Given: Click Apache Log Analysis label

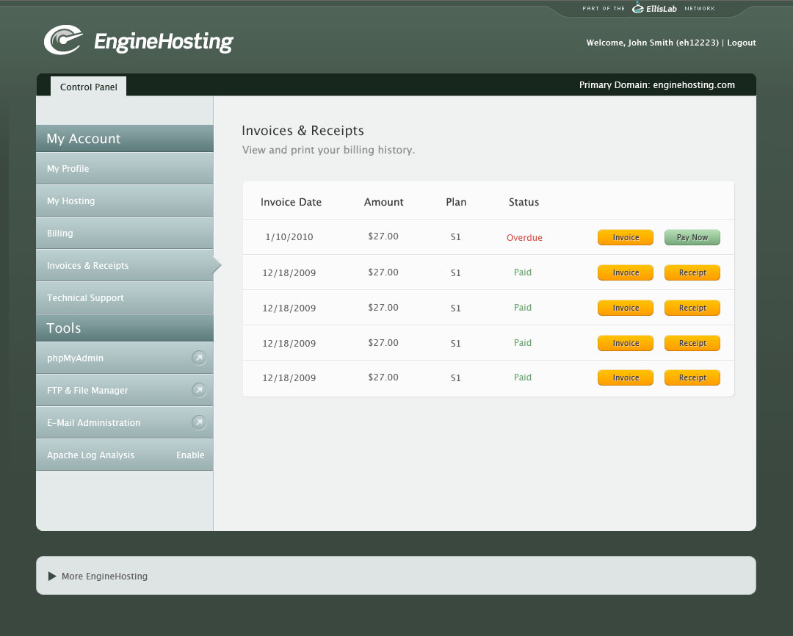Looking at the screenshot, I should click(90, 455).
